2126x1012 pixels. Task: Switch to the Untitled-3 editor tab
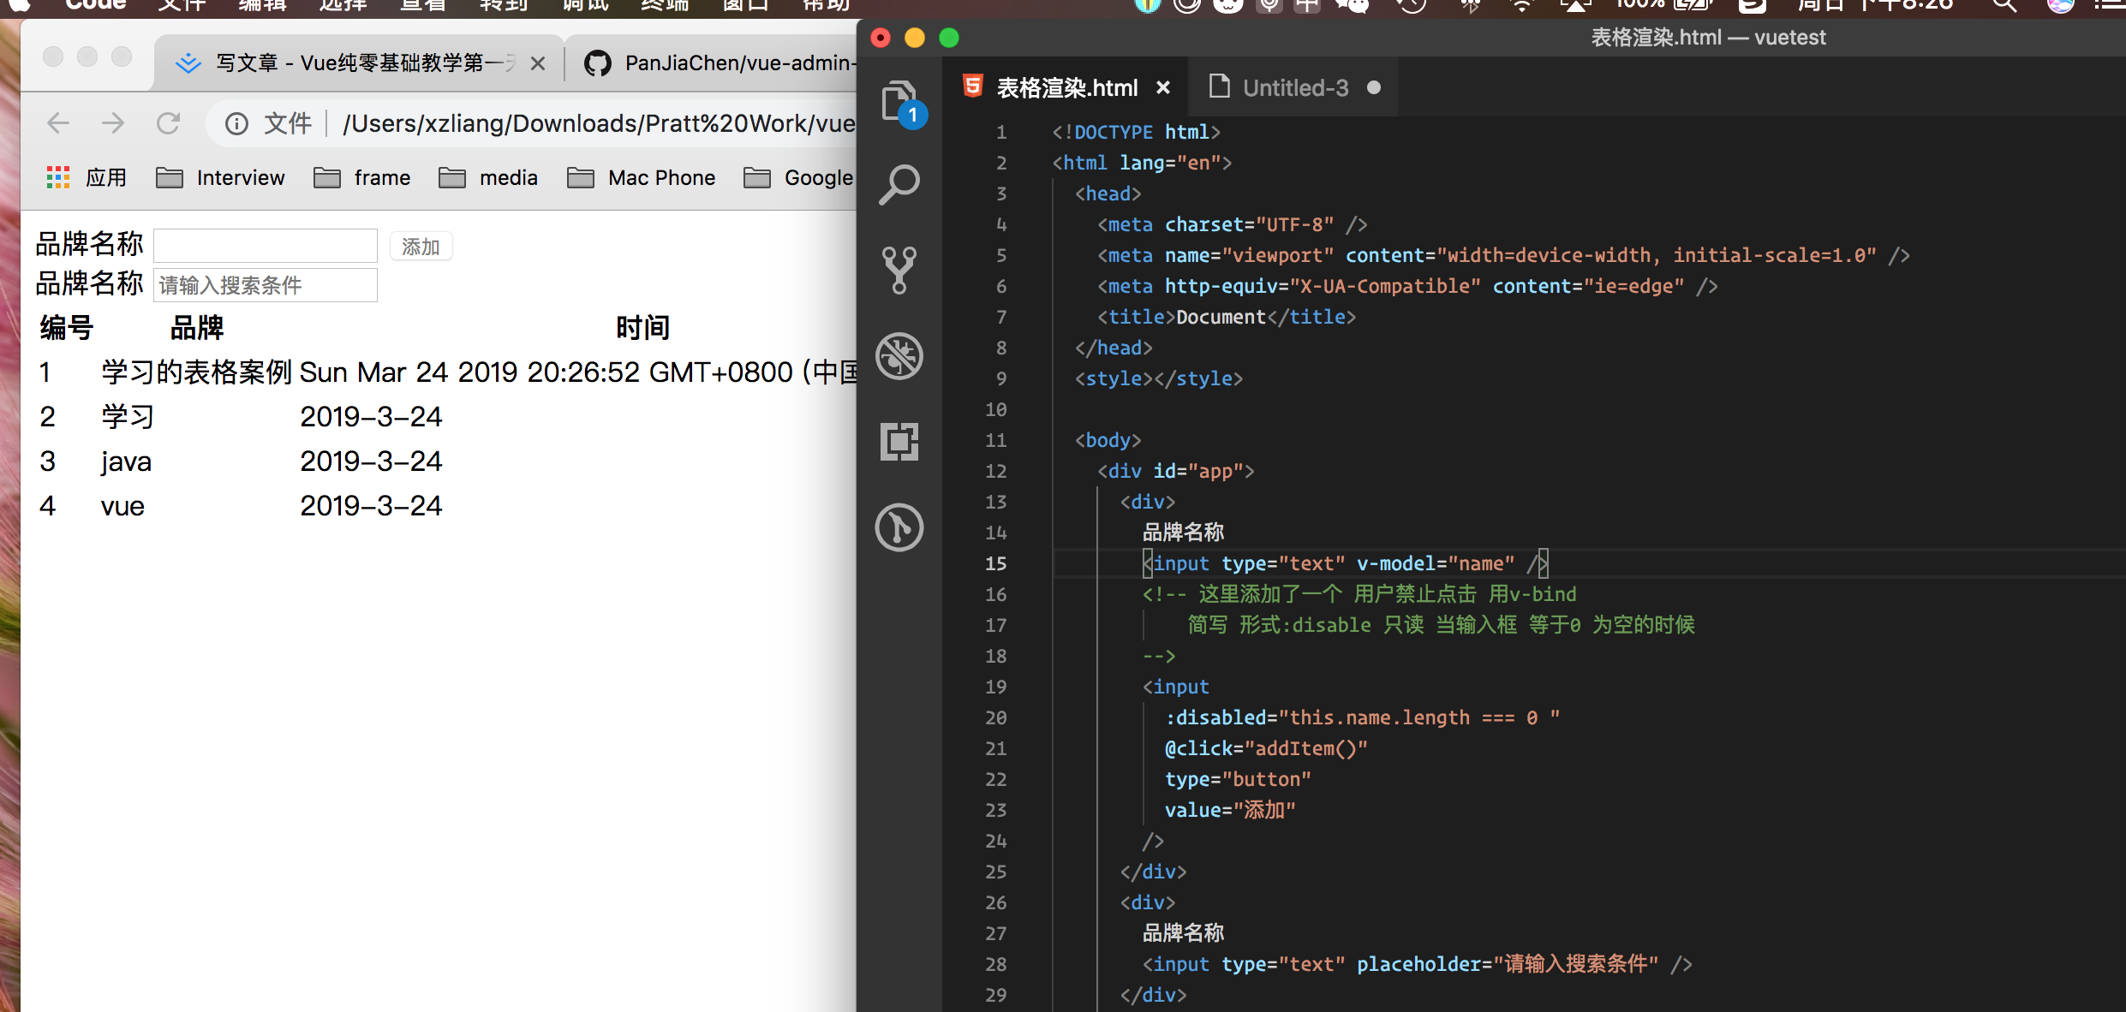click(1294, 87)
